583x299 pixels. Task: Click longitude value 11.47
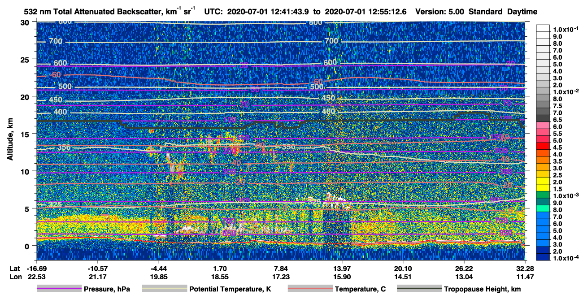pyautogui.click(x=525, y=277)
